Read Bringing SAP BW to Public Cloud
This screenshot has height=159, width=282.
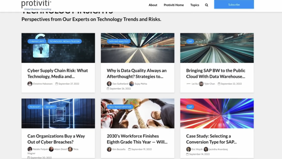216,73
